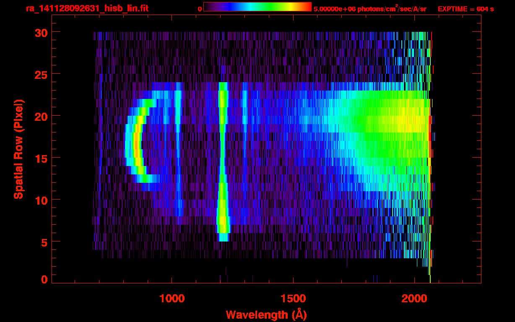Click the y-axis tick label 5
515x322 pixels.
point(44,242)
